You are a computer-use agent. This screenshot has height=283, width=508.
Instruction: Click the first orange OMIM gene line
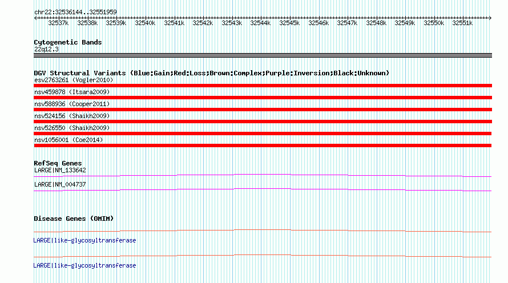pos(263,231)
